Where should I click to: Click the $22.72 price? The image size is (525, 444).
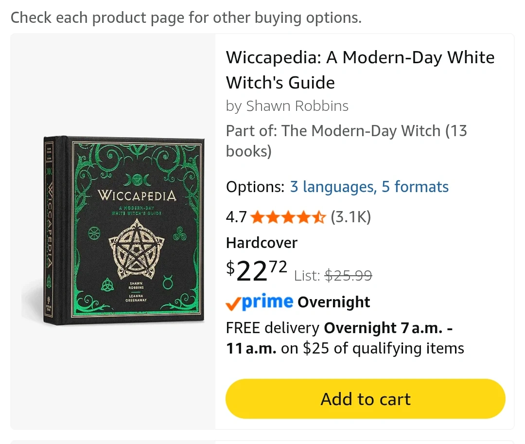click(257, 270)
